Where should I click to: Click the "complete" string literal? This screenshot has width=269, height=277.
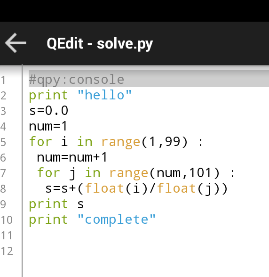coord(117,220)
